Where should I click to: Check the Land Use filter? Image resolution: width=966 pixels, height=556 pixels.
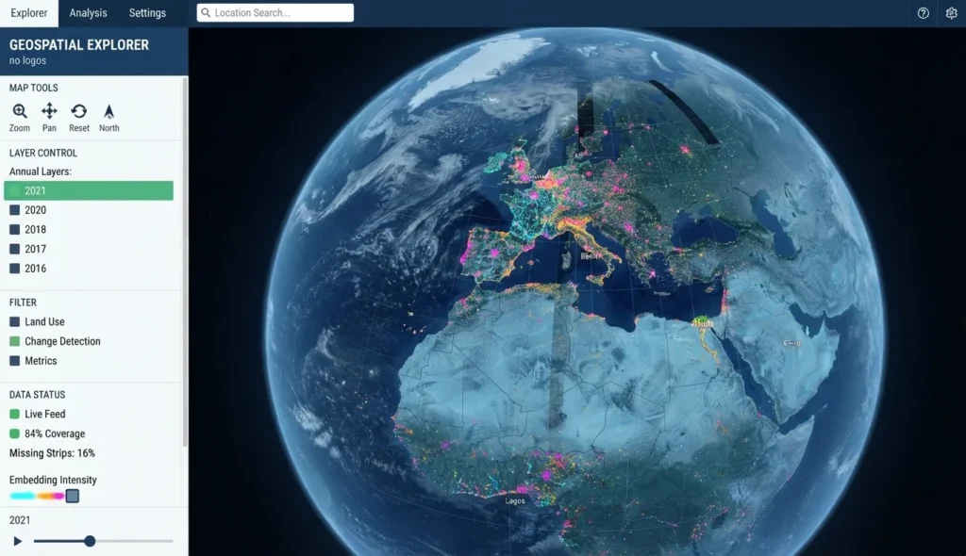point(15,322)
